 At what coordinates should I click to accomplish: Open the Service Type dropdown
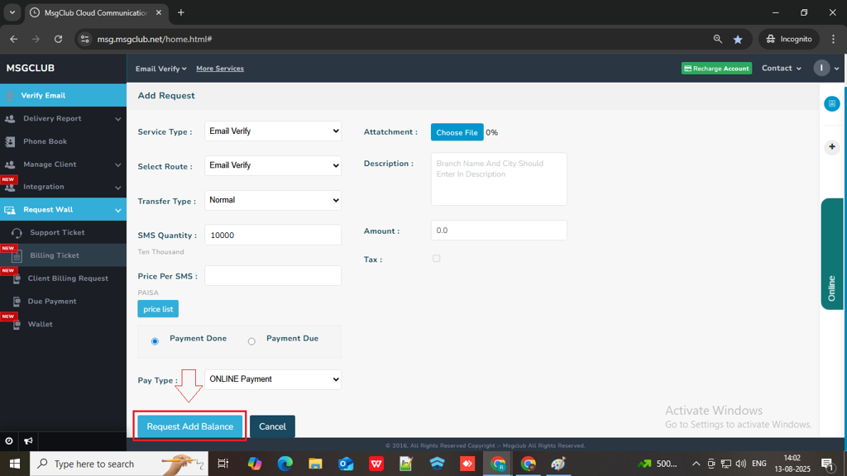[x=273, y=131]
